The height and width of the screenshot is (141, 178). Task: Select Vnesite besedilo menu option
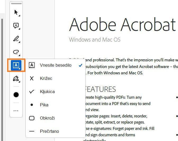click(56, 65)
